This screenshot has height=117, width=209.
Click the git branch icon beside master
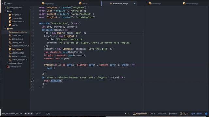170,114
